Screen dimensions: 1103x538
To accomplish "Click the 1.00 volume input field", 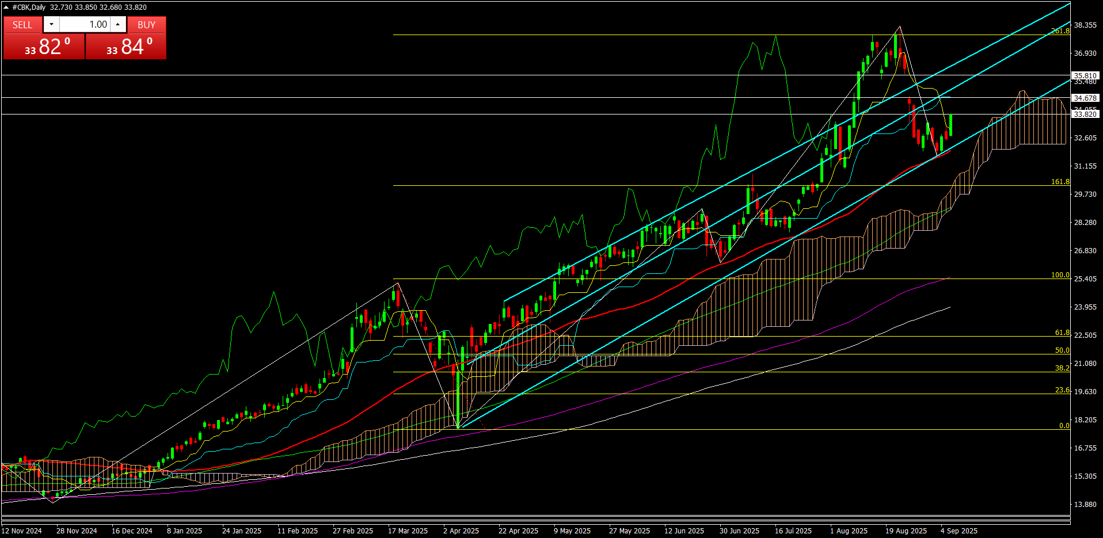I will point(85,25).
